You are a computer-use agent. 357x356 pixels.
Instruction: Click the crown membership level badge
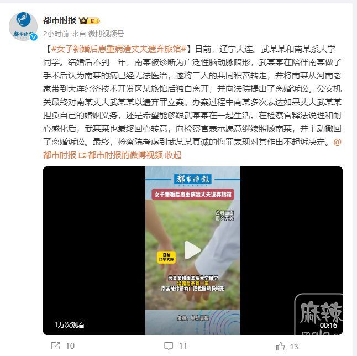pos(90,20)
